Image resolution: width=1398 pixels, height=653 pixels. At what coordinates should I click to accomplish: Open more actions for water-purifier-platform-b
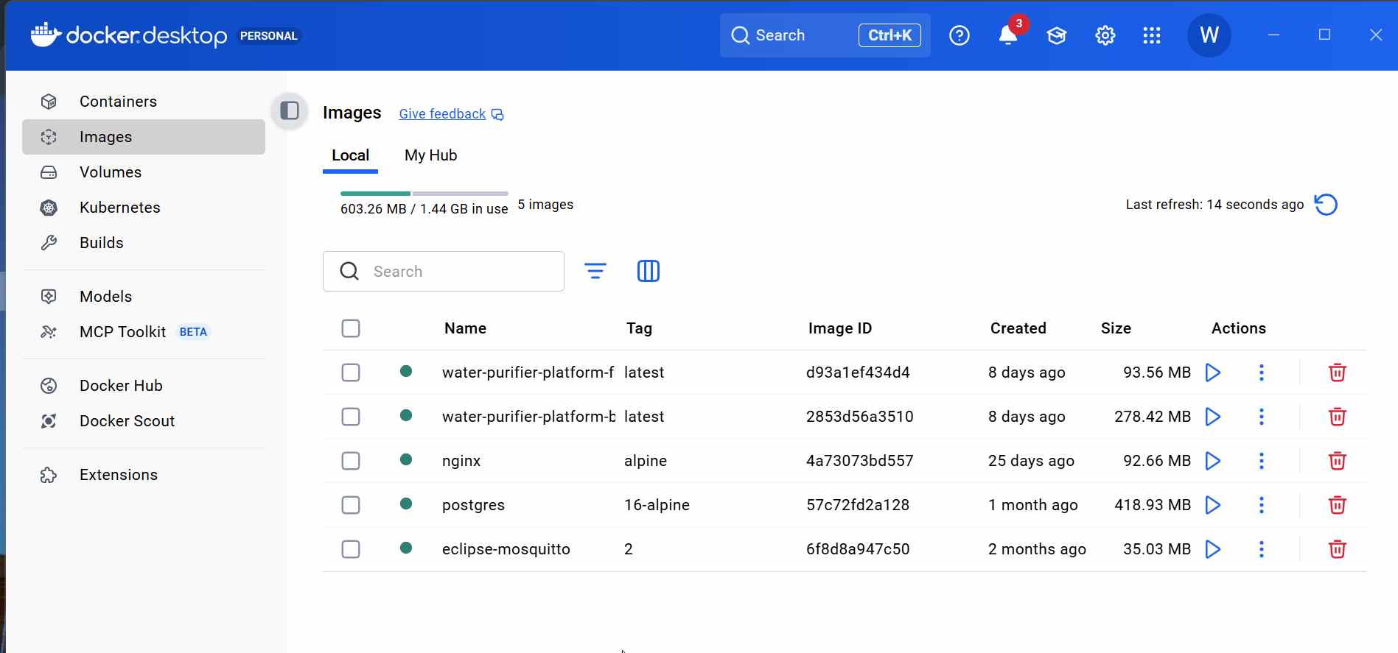1262,417
